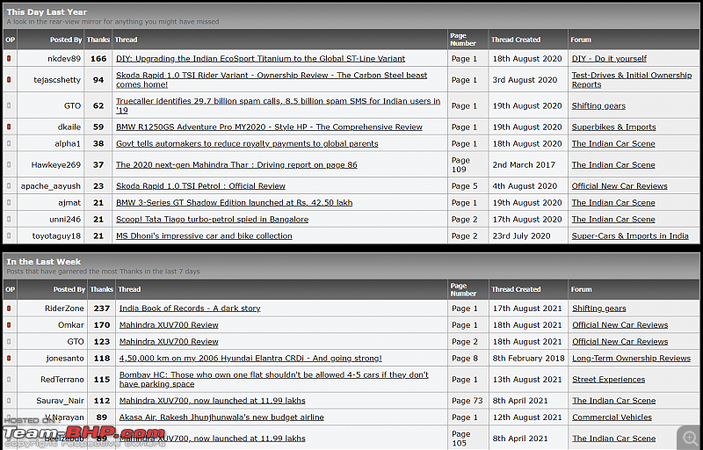Click the red OP marker beside Omkar
This screenshot has width=703, height=450.
coord(9,325)
